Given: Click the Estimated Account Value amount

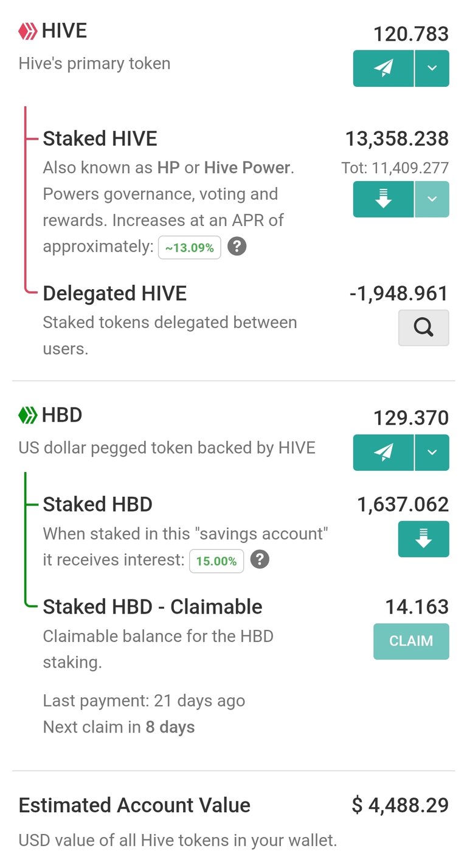Looking at the screenshot, I should tap(400, 805).
